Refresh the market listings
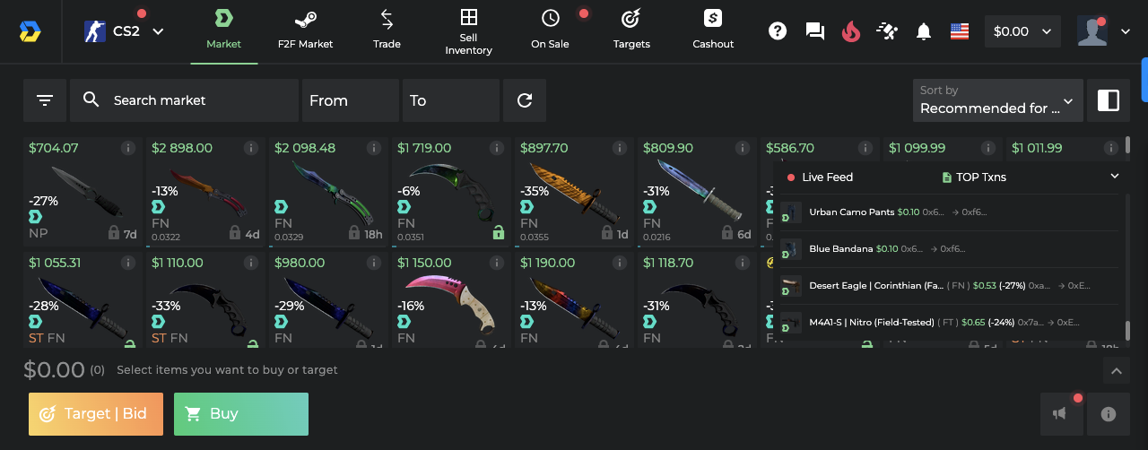This screenshot has width=1148, height=450. point(525,100)
